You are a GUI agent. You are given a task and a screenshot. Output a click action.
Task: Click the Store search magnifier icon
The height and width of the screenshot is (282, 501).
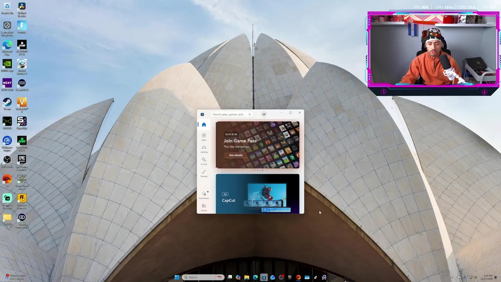pyautogui.click(x=249, y=114)
